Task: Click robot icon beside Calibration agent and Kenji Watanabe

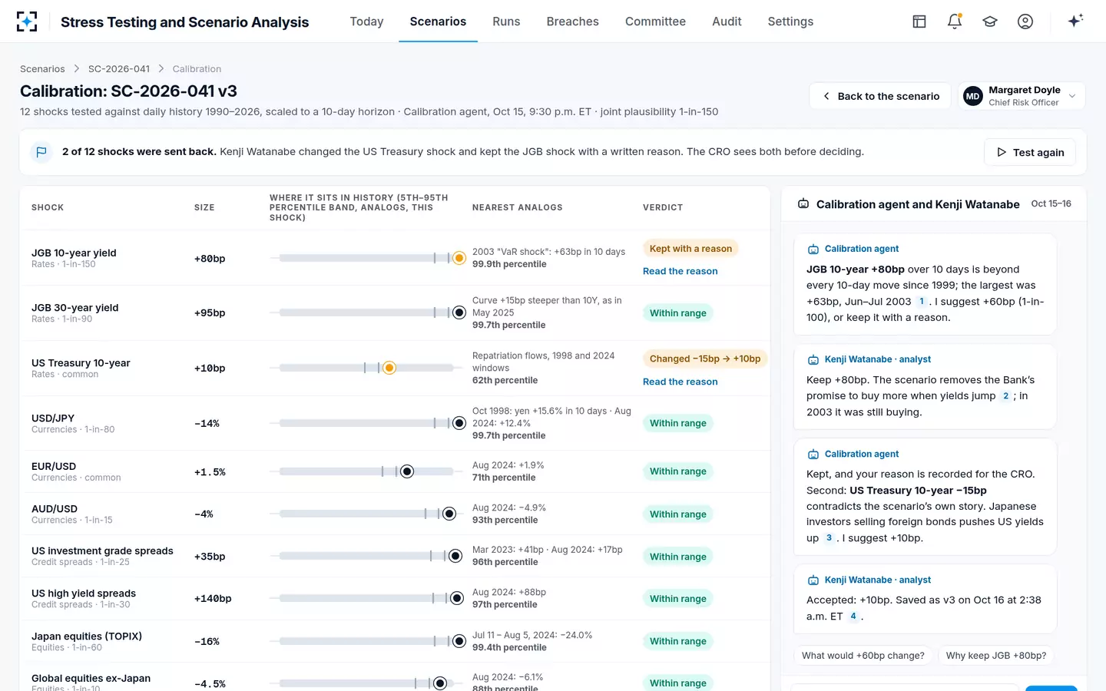Action: click(803, 204)
